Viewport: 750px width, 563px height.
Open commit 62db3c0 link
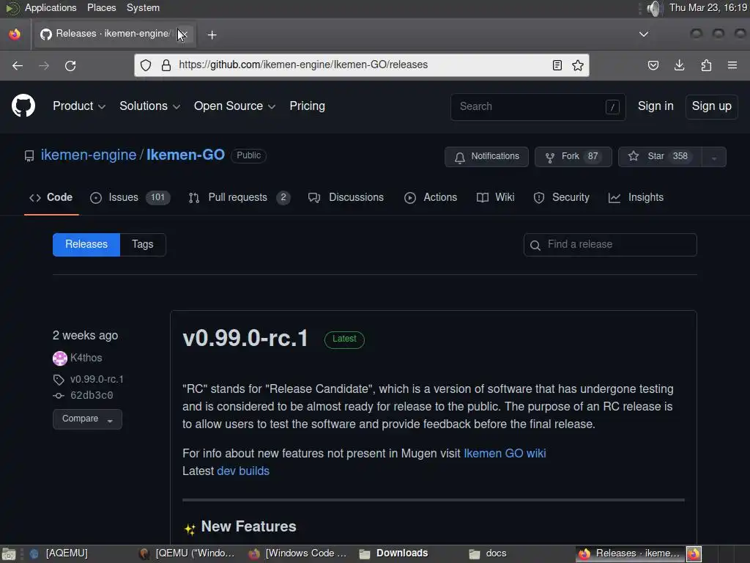point(92,395)
